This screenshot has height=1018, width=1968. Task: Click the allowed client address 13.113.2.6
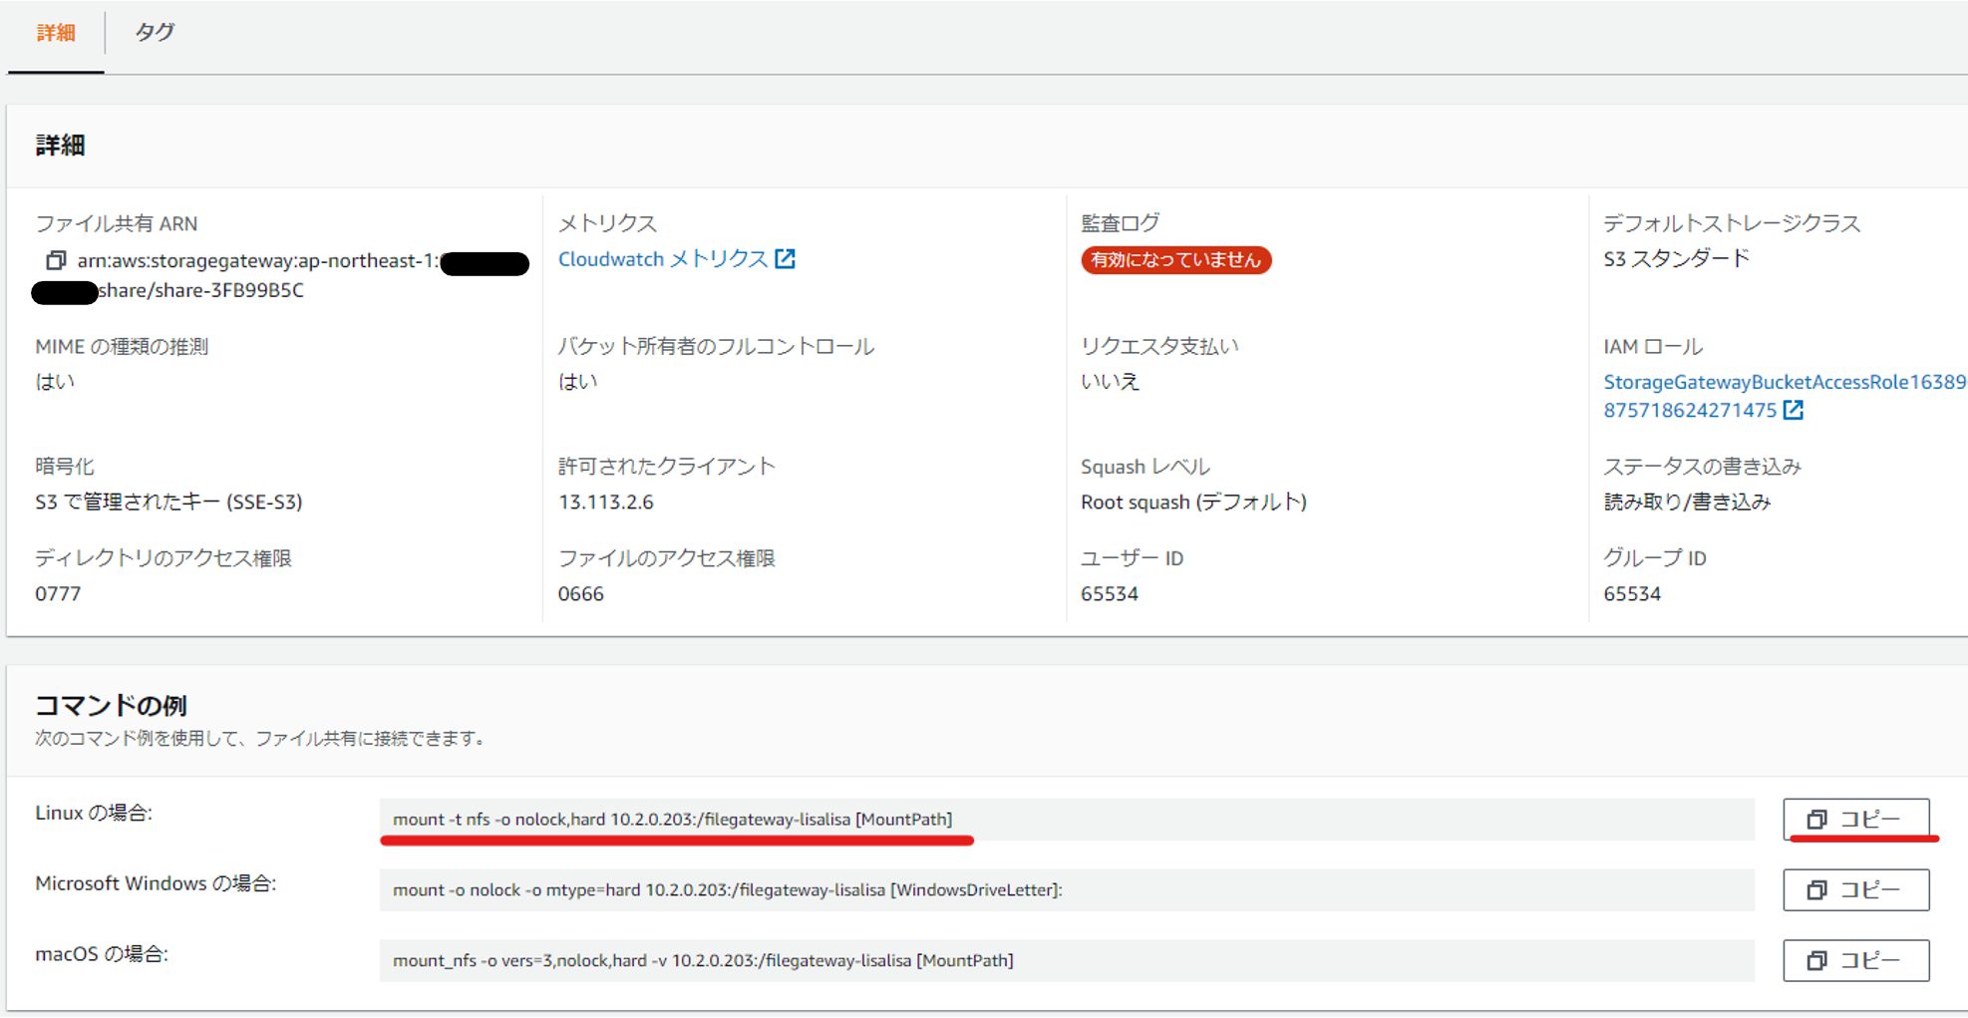point(608,502)
